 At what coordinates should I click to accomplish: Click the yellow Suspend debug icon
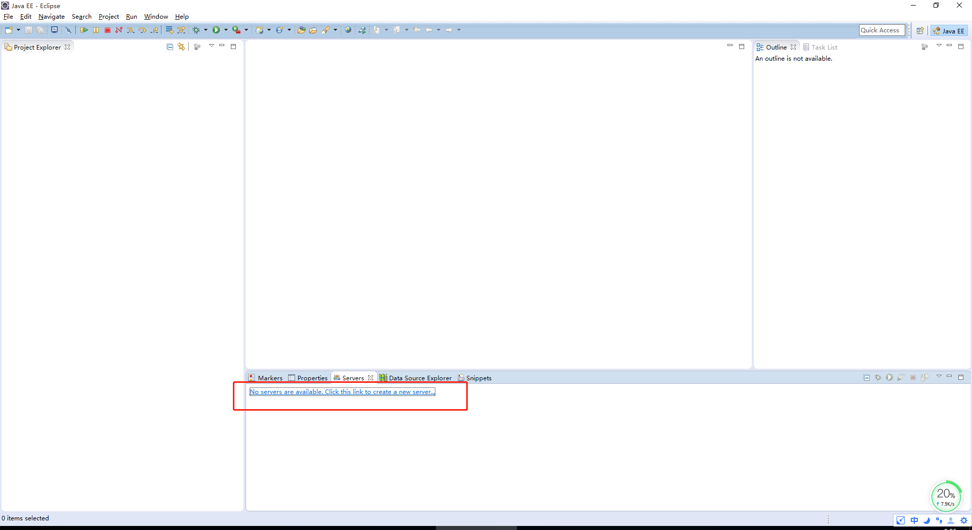point(96,30)
